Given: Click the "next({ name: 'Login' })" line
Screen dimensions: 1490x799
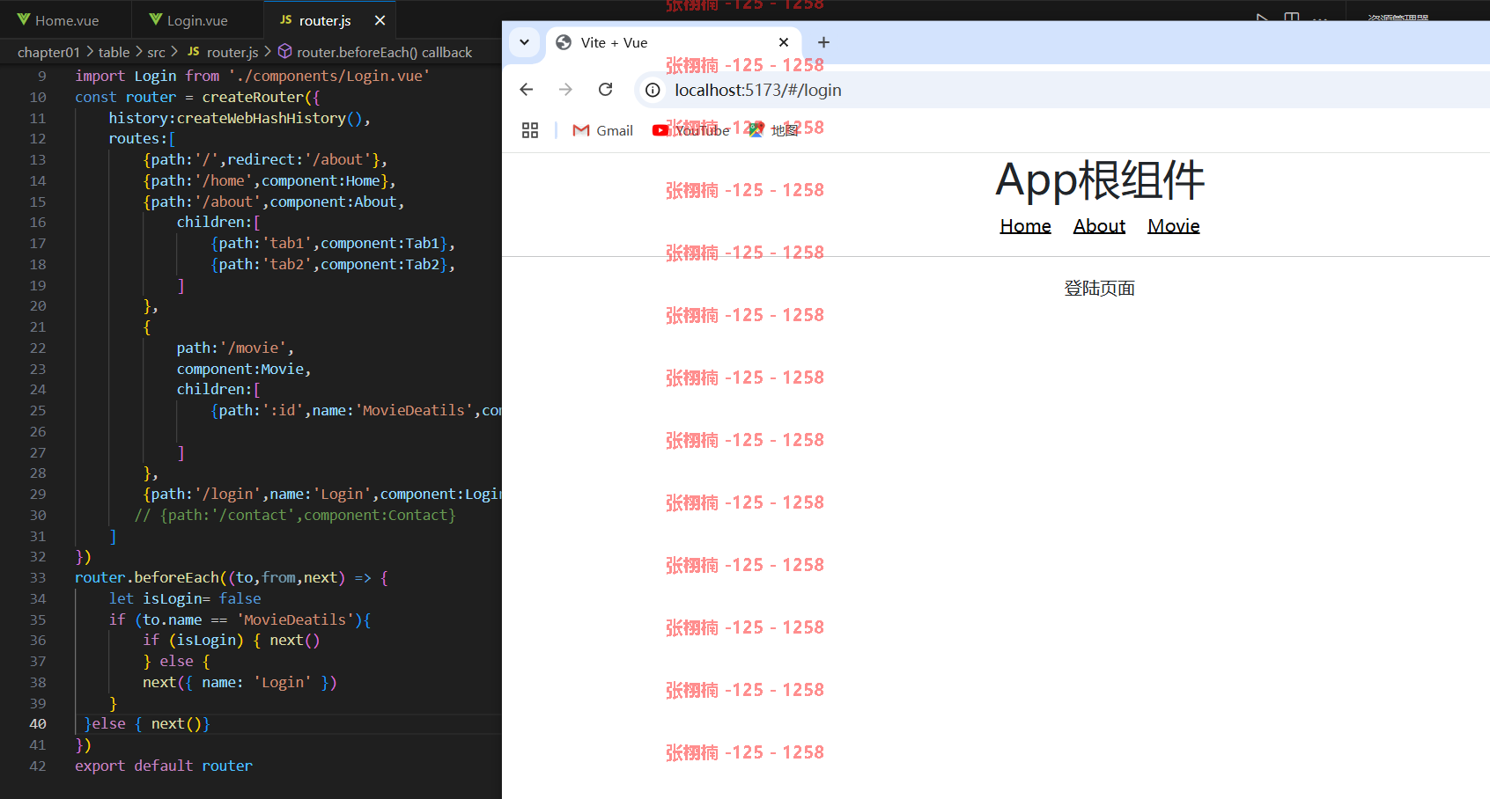Looking at the screenshot, I should 240,683.
